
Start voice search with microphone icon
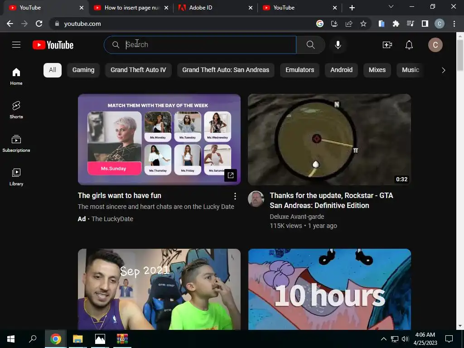point(338,45)
